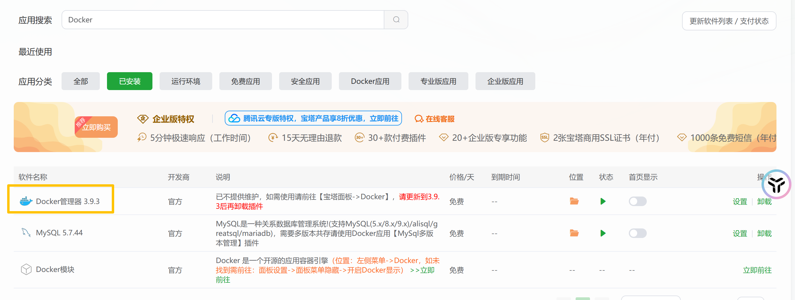The width and height of the screenshot is (795, 300).
Task: Click the 立即购买 button
Action: pos(96,127)
